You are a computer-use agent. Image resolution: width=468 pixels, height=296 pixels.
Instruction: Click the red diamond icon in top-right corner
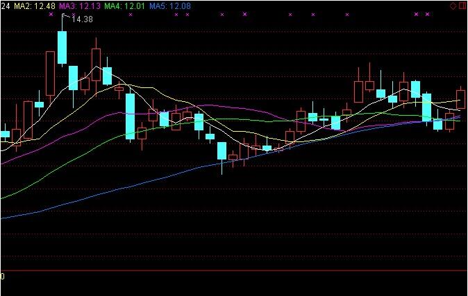point(453,6)
